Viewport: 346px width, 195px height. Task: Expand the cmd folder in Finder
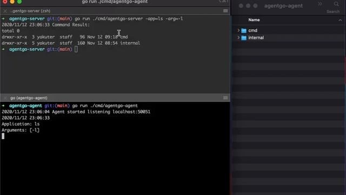pyautogui.click(x=238, y=30)
